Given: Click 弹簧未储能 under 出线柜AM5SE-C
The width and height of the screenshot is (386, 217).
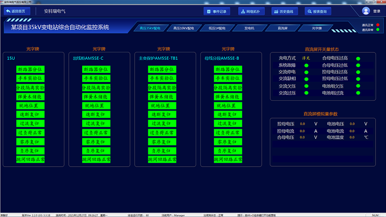Looking at the screenshot, I should [96, 97].
